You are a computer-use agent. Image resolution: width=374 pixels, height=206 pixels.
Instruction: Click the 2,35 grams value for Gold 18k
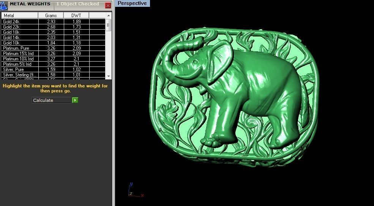pos(51,32)
